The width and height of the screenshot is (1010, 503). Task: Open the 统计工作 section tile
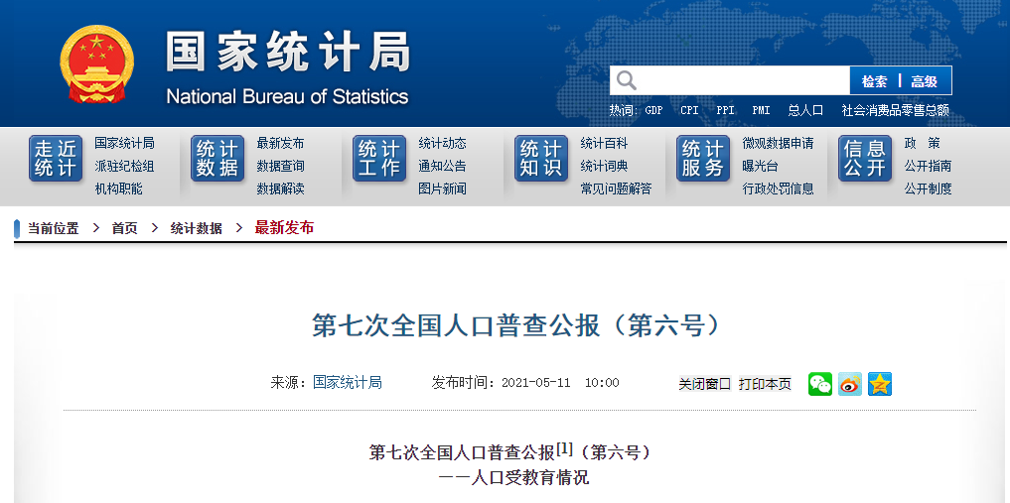(378, 158)
